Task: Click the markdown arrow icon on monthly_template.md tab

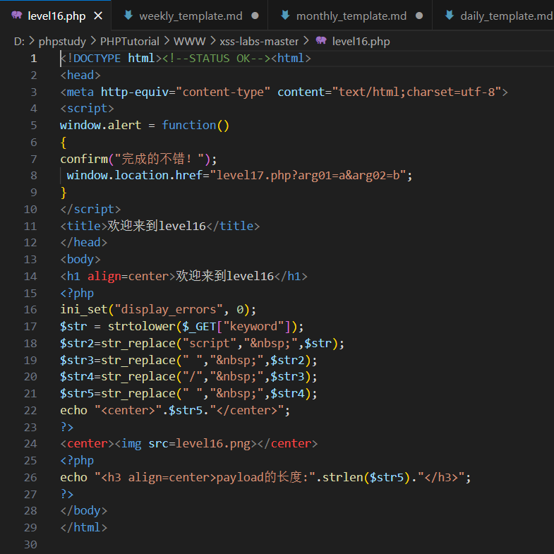Action: (x=285, y=15)
